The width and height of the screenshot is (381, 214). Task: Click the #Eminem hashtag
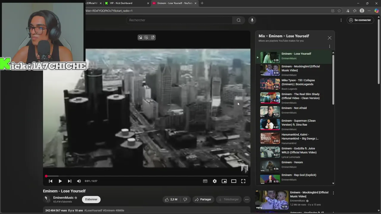click(109, 210)
